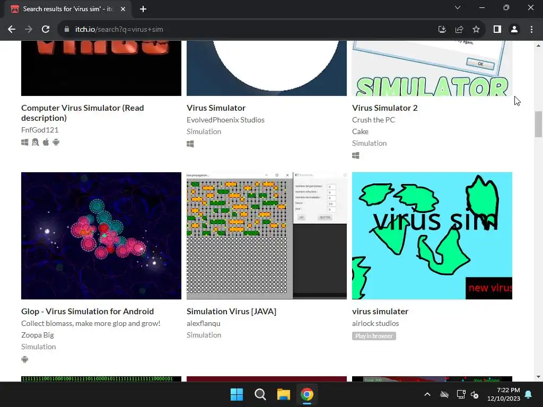Open the Chrome profile menu
The height and width of the screenshot is (407, 543).
tap(514, 30)
